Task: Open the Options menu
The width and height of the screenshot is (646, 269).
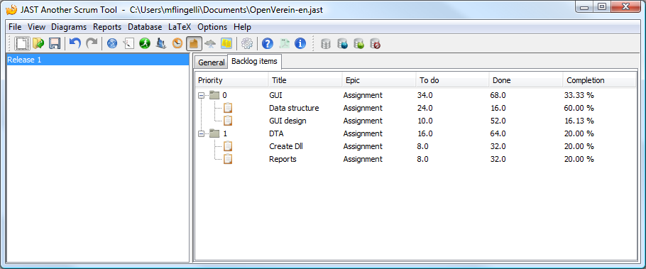Action: tap(212, 27)
